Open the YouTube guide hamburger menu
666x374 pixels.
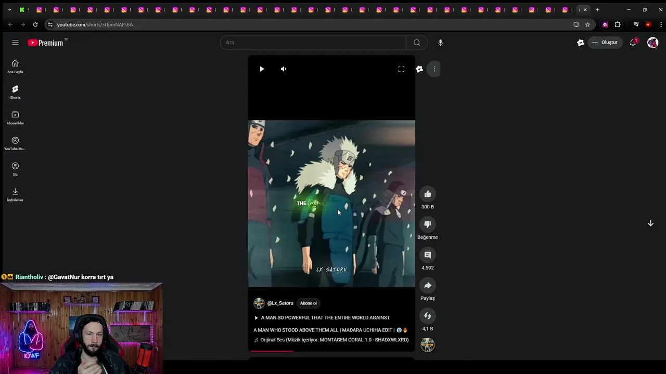click(x=15, y=43)
